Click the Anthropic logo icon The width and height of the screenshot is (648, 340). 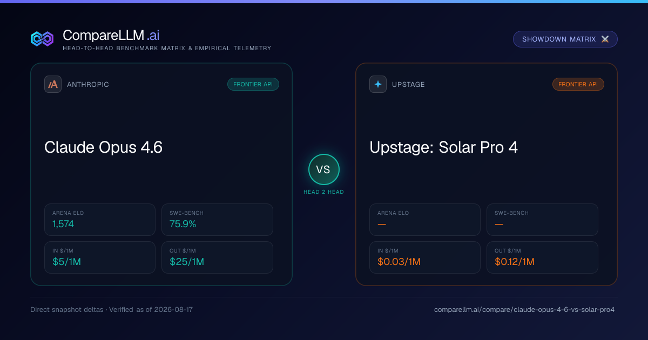click(x=53, y=84)
